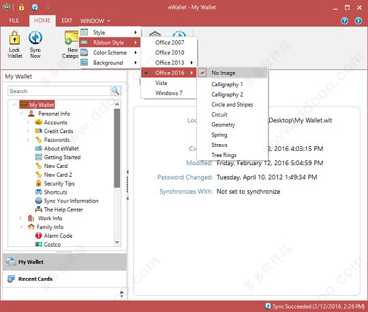This screenshot has height=312, width=368.
Task: Switch to the EDIT tab
Action: (67, 20)
